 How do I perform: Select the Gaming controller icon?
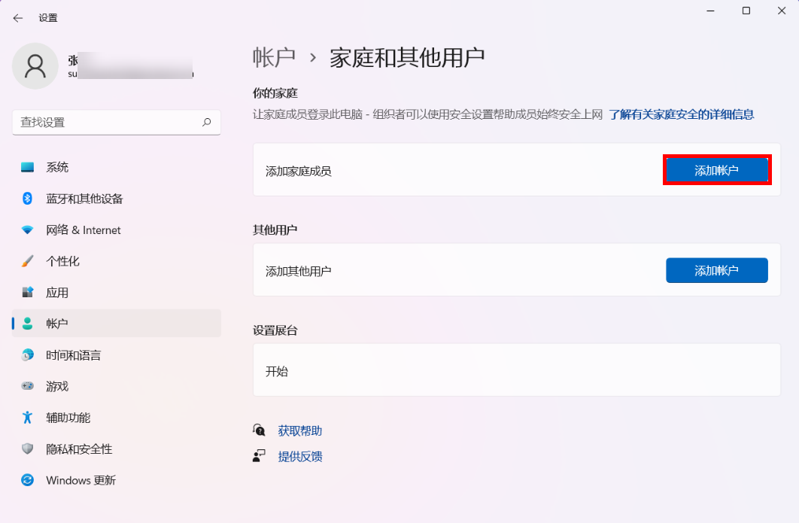click(x=28, y=386)
